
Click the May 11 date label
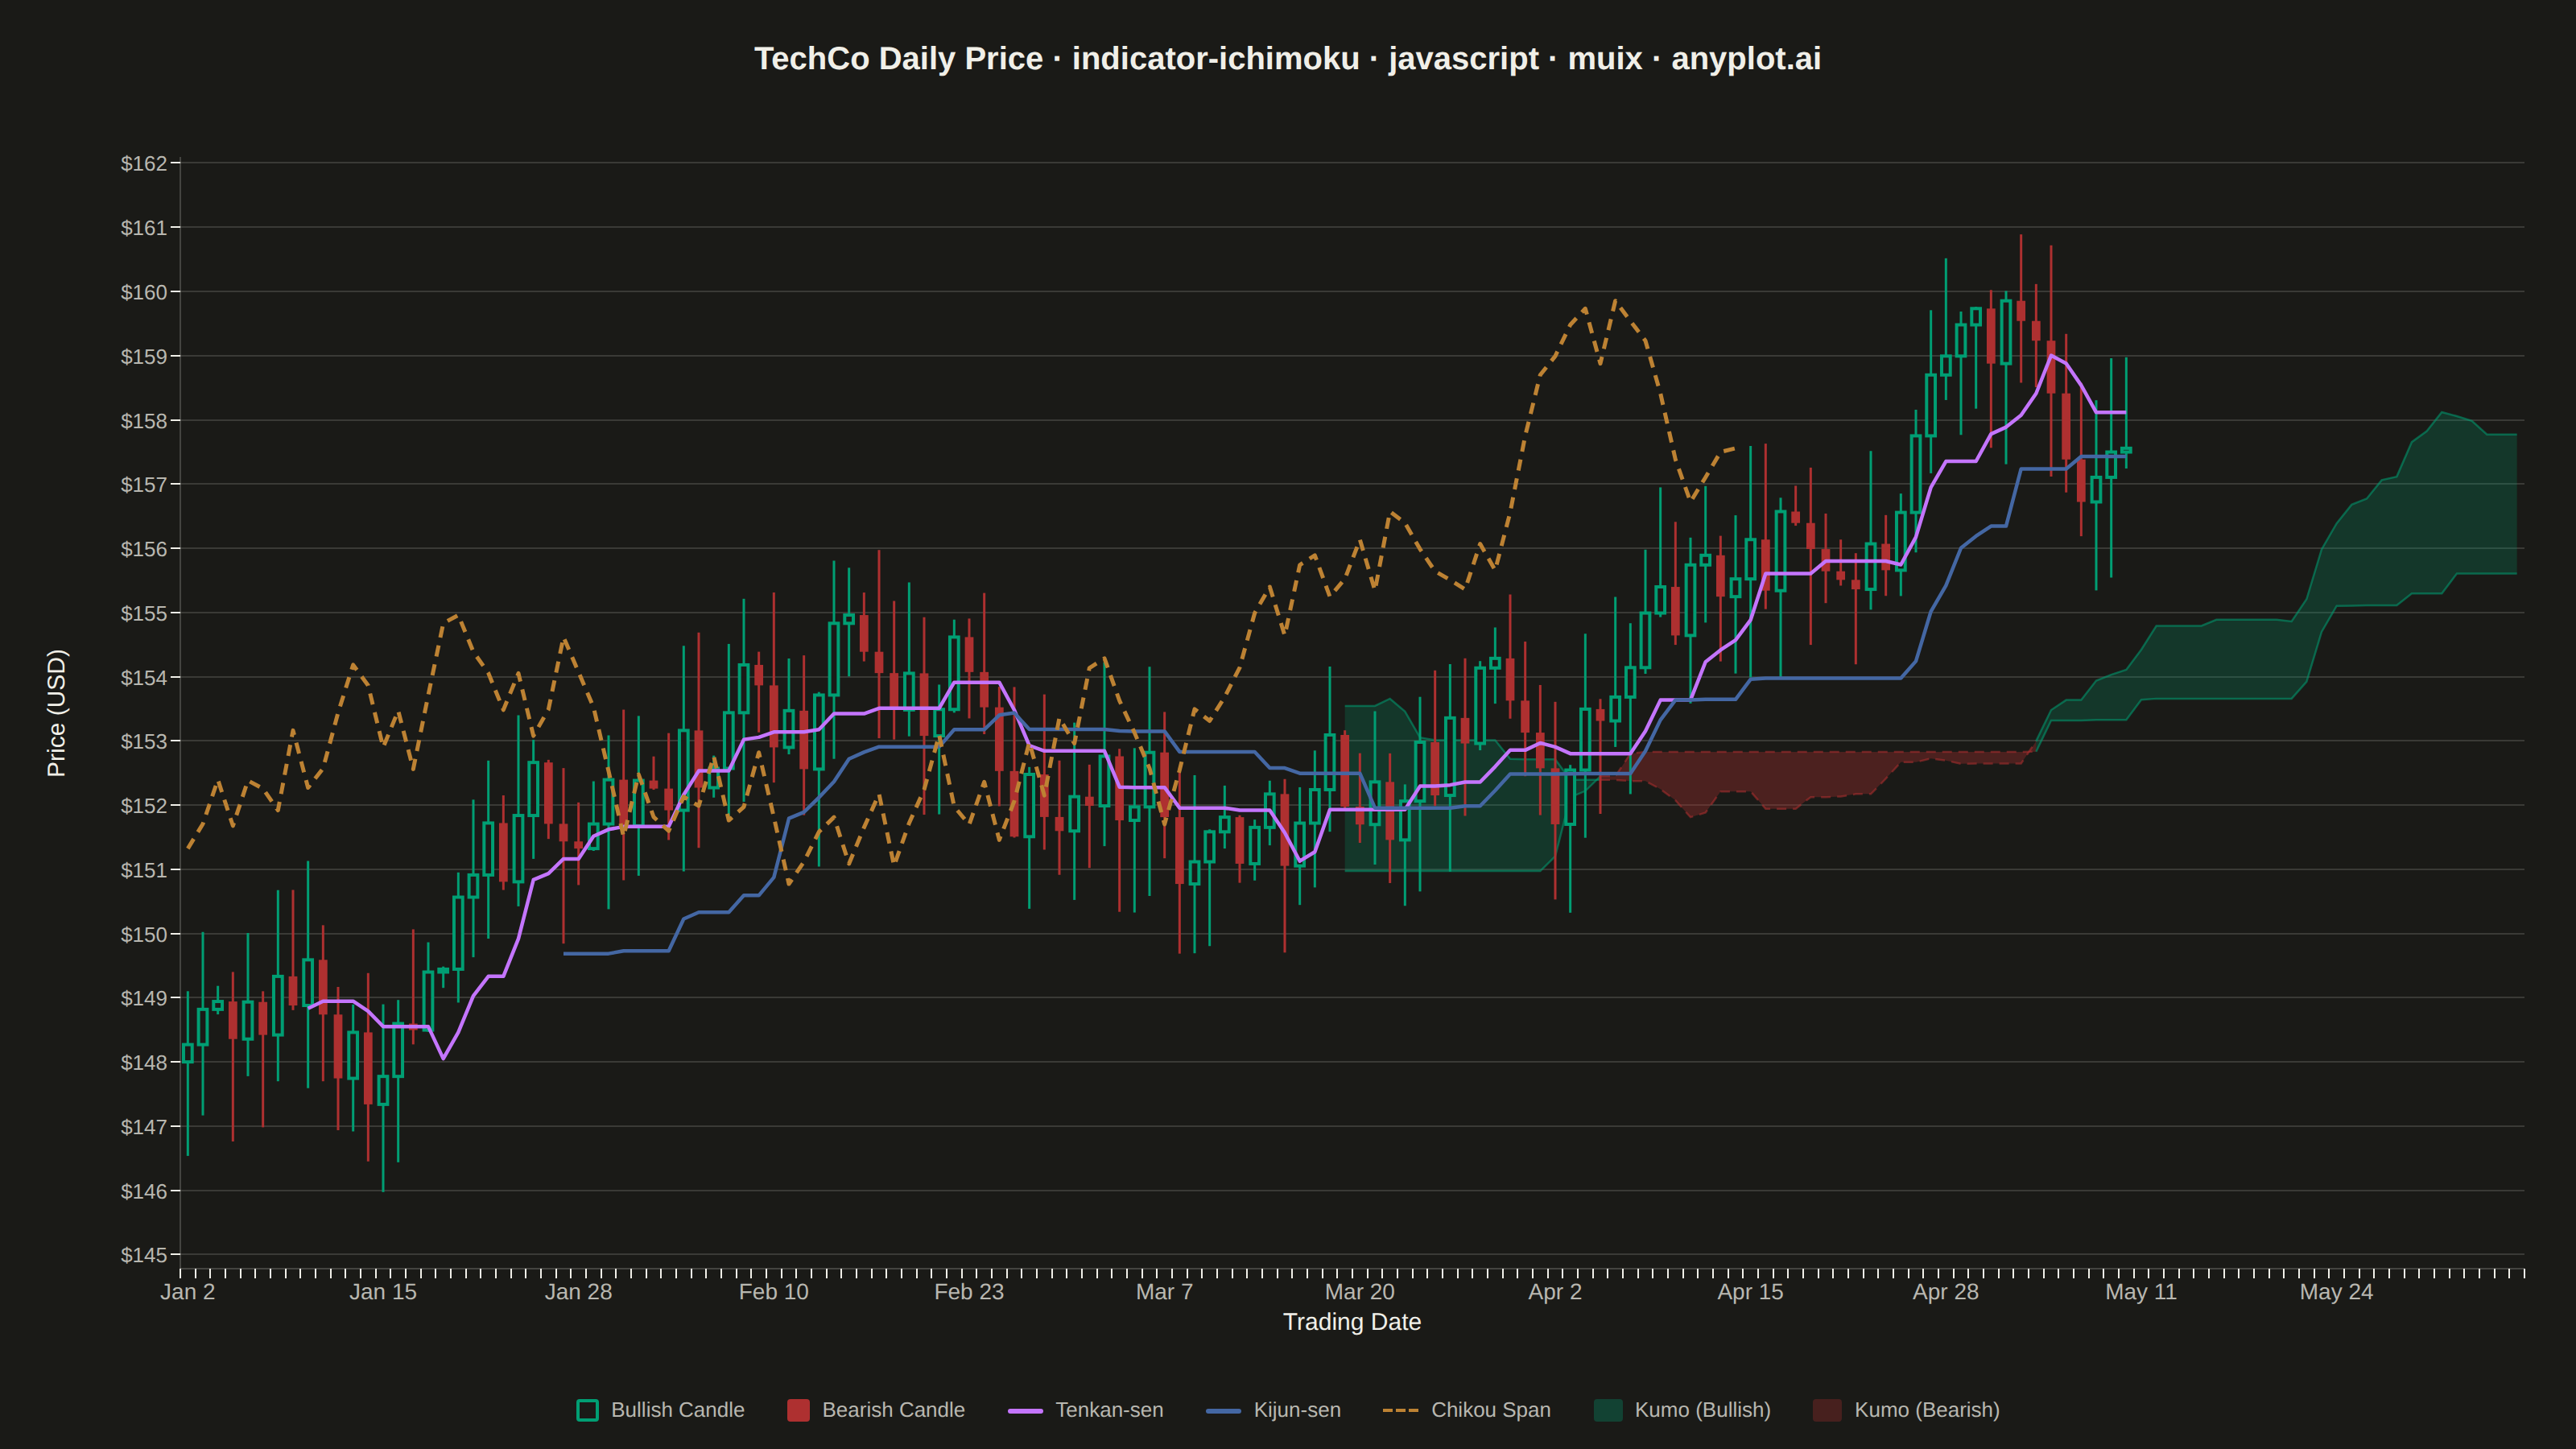[2141, 1292]
